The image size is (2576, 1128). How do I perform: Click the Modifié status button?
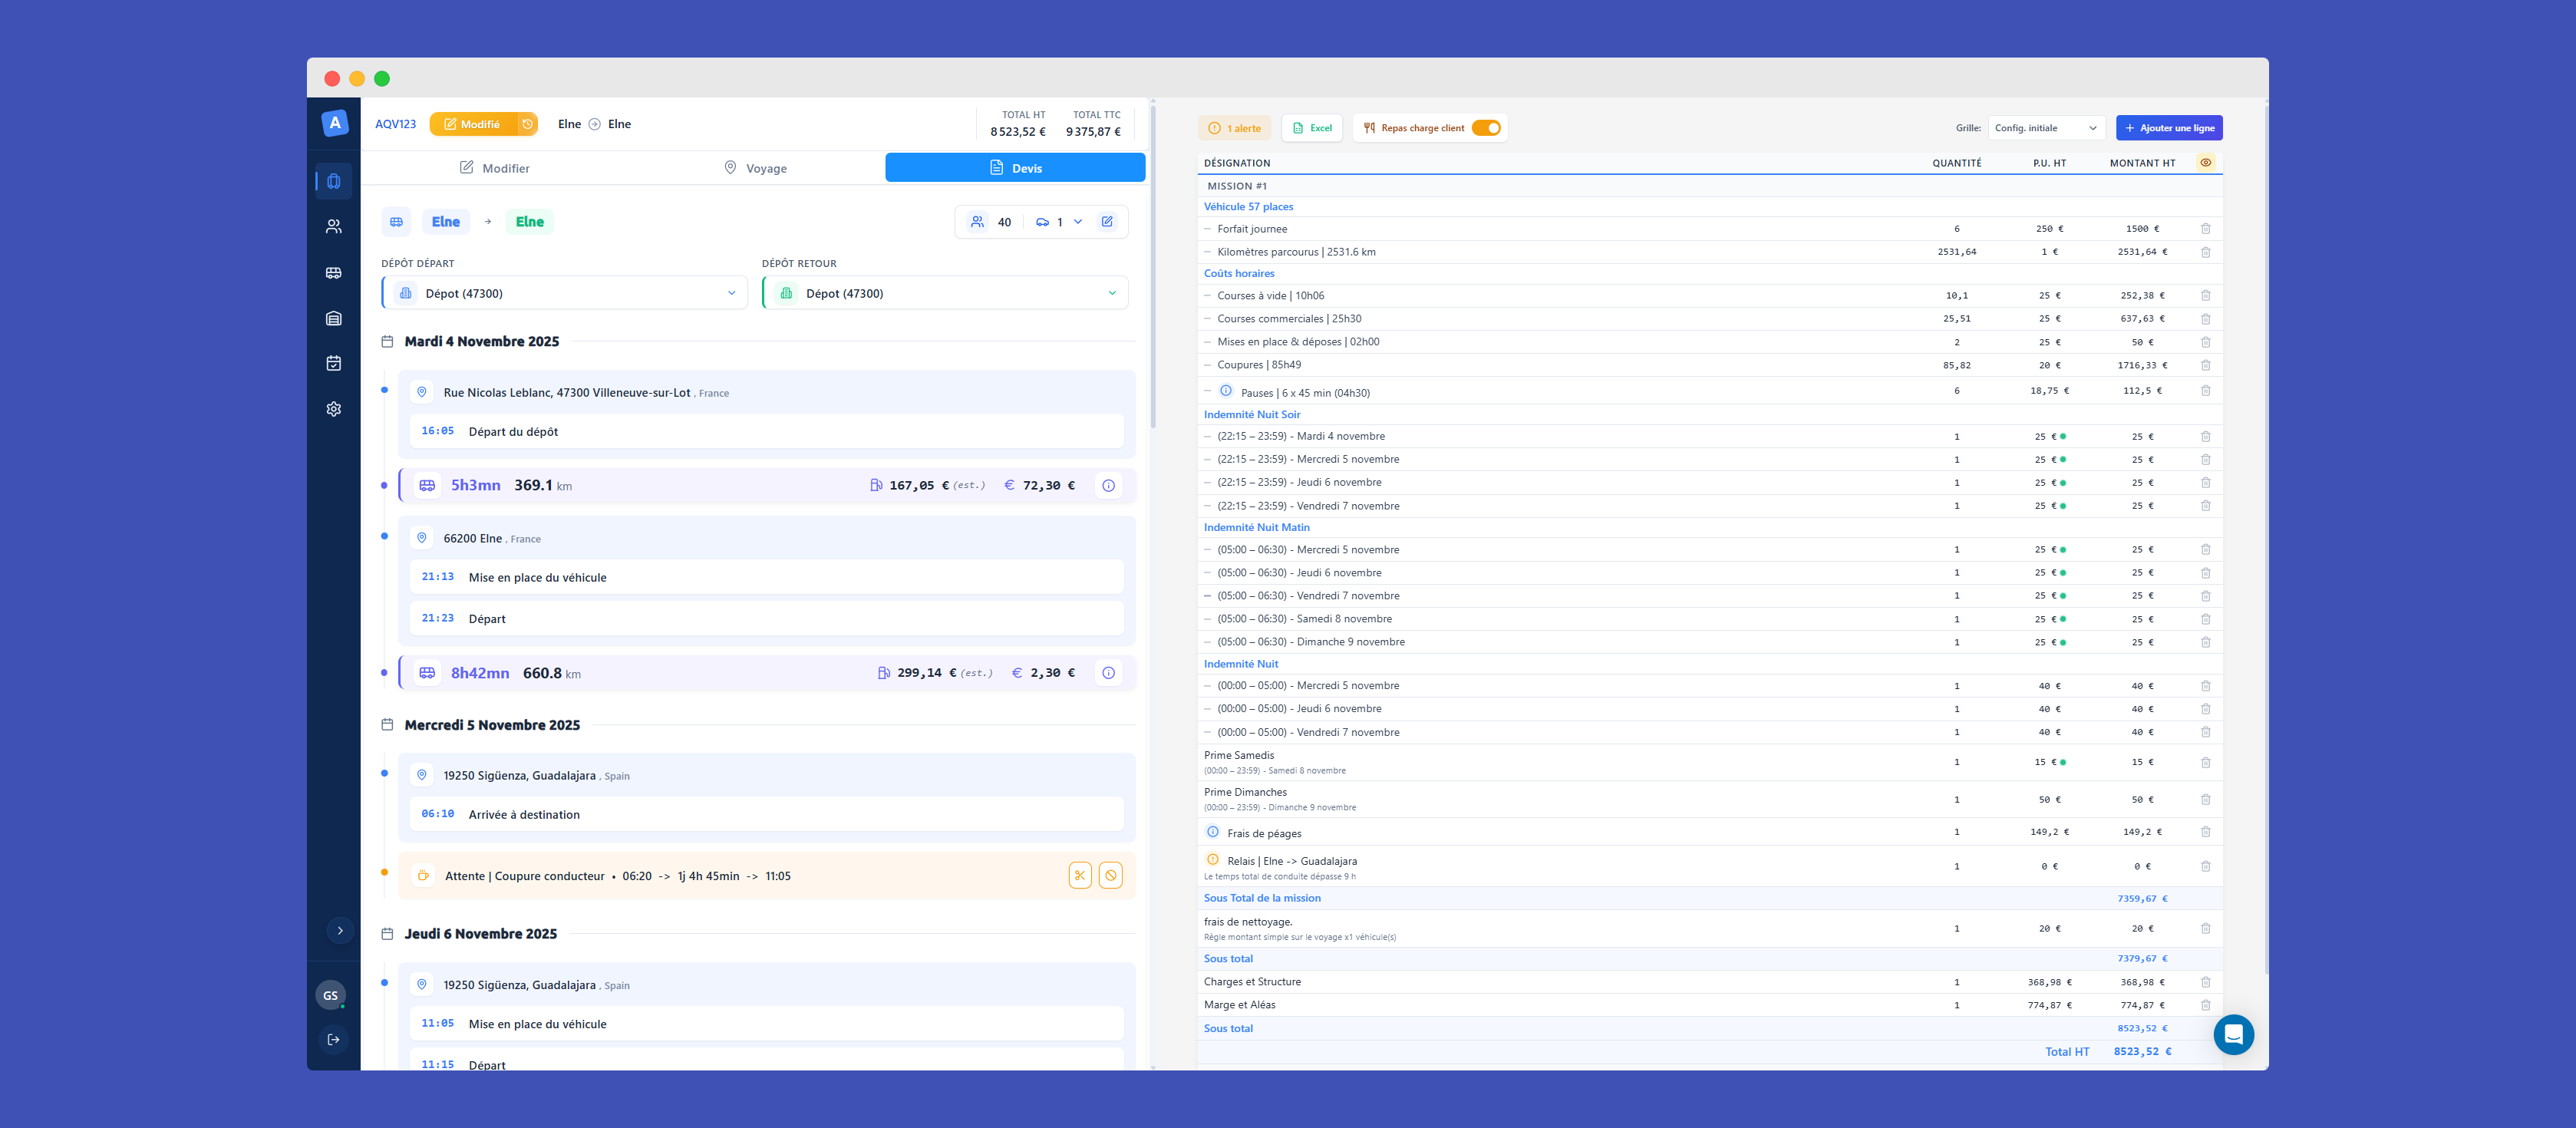[473, 124]
